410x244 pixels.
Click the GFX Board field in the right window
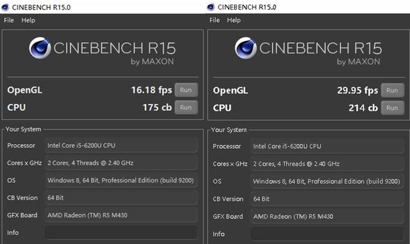pyautogui.click(x=327, y=216)
